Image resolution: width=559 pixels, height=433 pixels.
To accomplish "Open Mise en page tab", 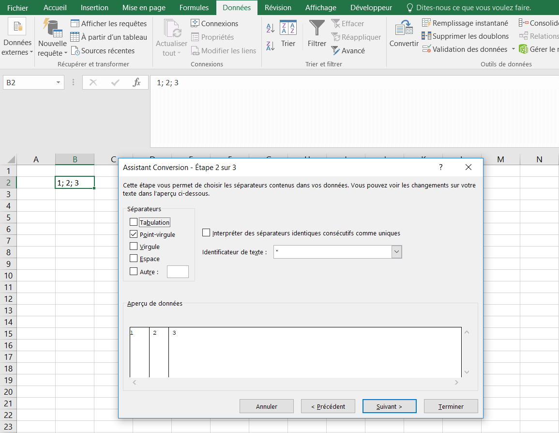I will pyautogui.click(x=144, y=7).
